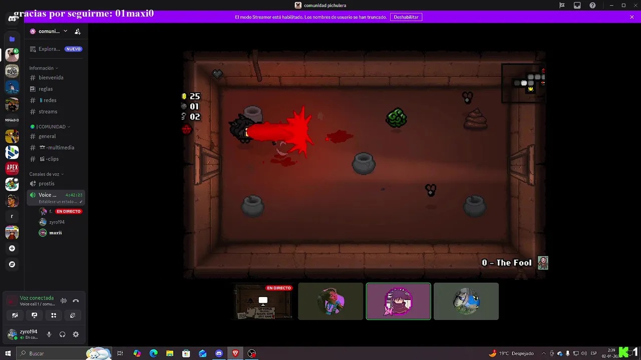Image resolution: width=641 pixels, height=360 pixels.
Task: Open Discover servers compass icon
Action: [12, 264]
